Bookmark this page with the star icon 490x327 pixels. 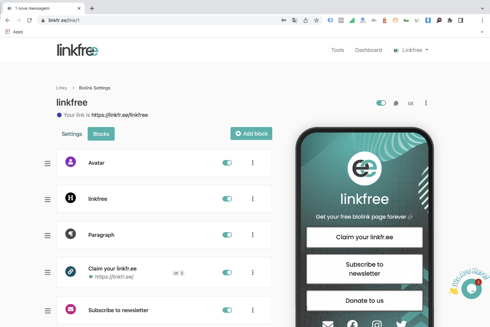click(x=316, y=21)
